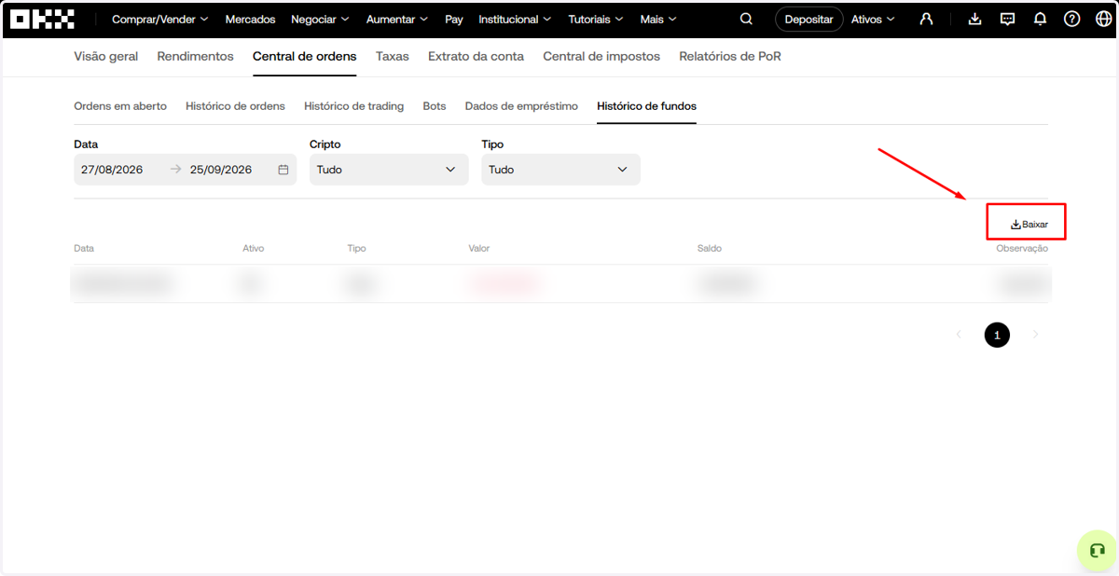Click the Saldo column header
The image size is (1119, 576).
pyautogui.click(x=710, y=249)
